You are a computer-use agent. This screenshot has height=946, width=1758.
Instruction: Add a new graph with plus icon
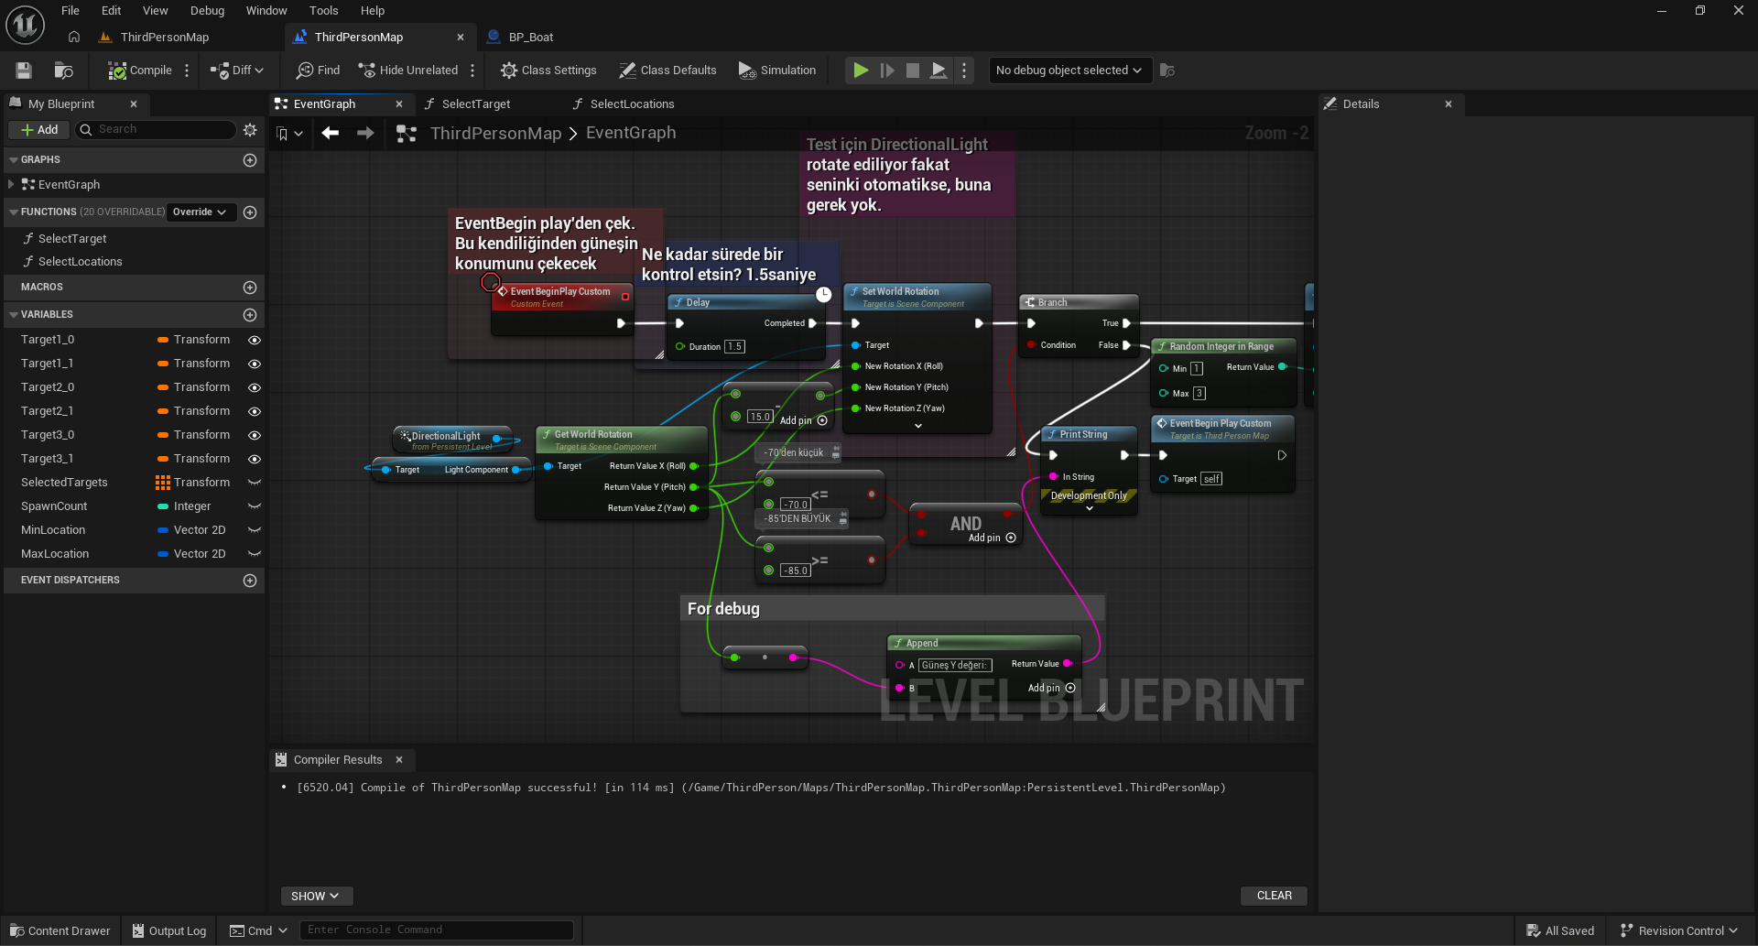(250, 160)
